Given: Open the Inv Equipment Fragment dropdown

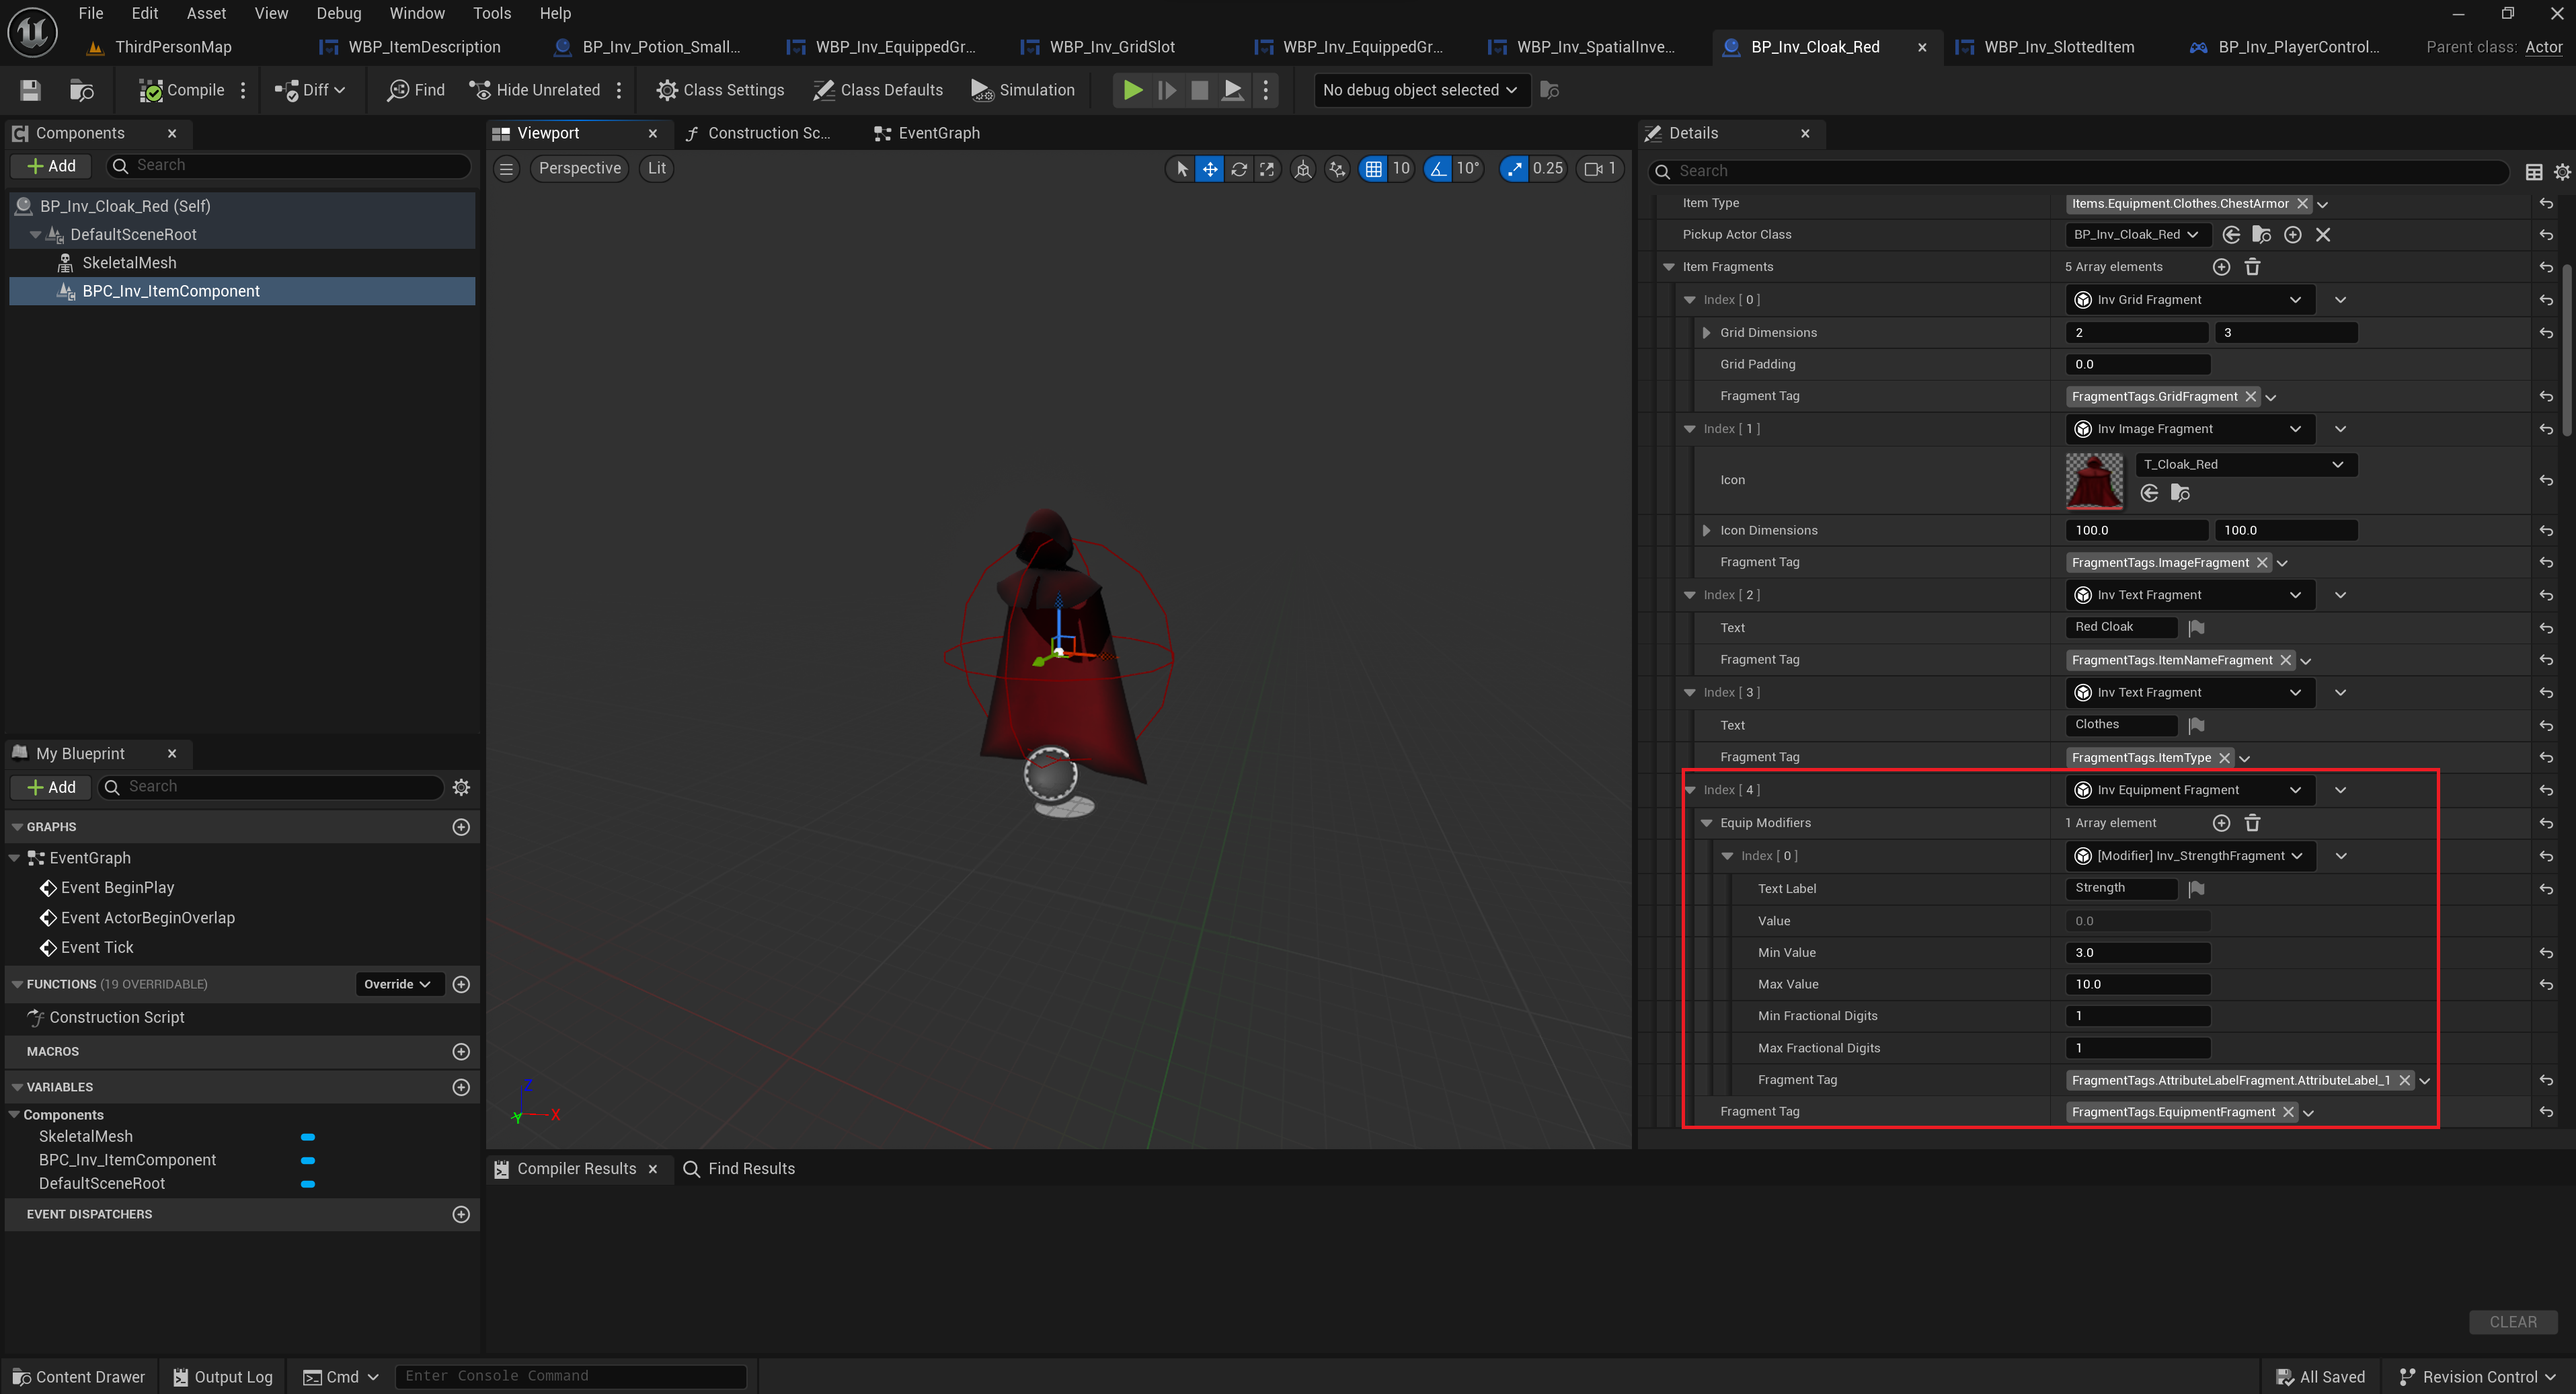Looking at the screenshot, I should tap(2189, 790).
